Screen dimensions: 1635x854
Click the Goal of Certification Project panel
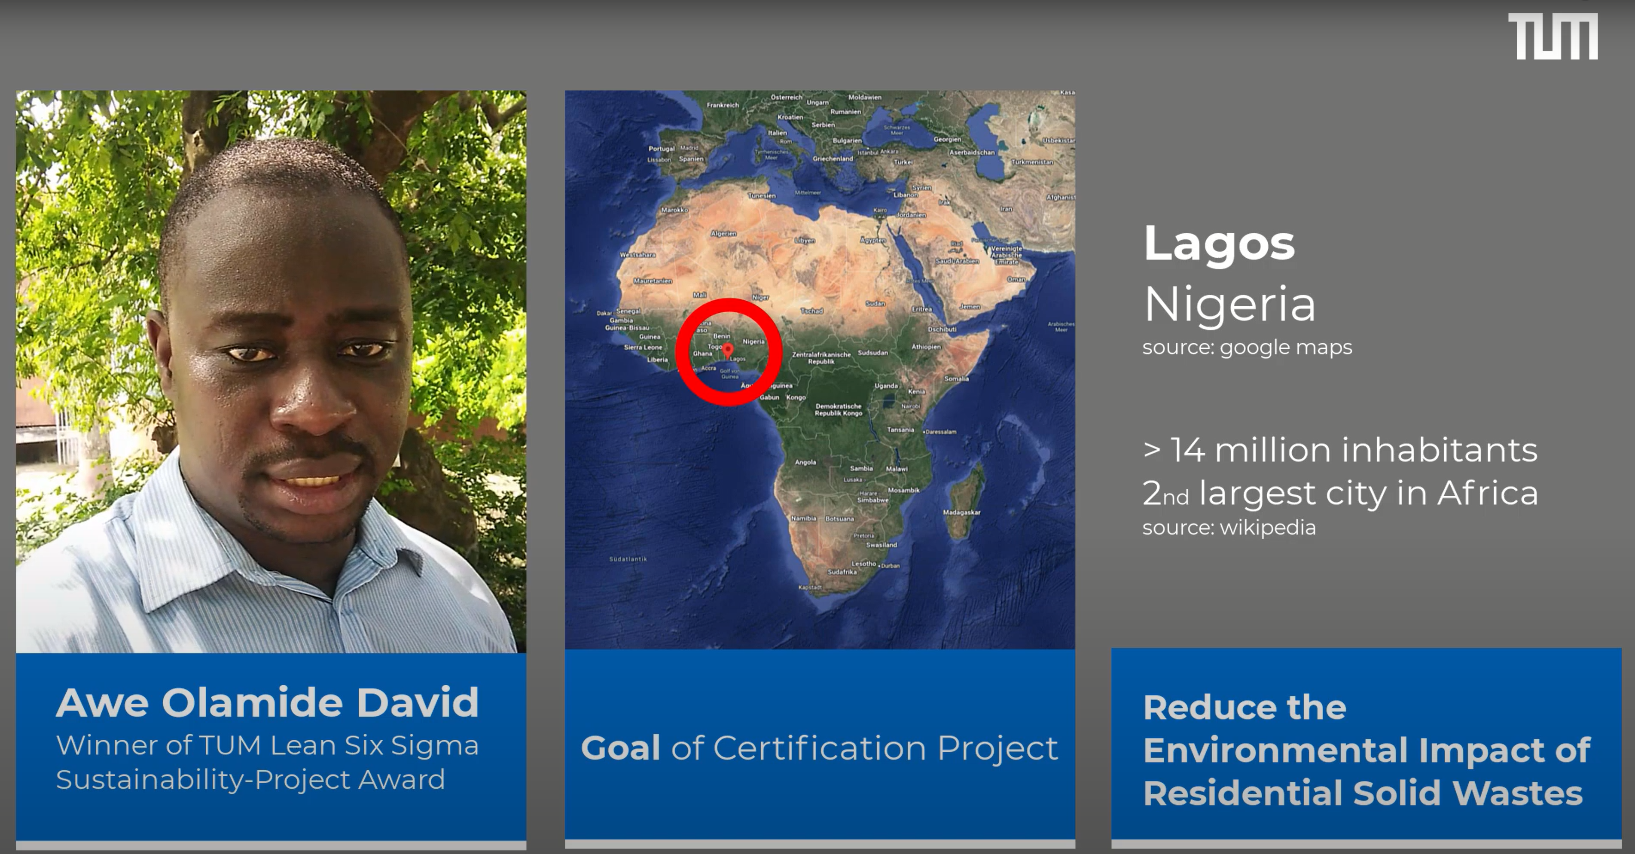tap(819, 747)
